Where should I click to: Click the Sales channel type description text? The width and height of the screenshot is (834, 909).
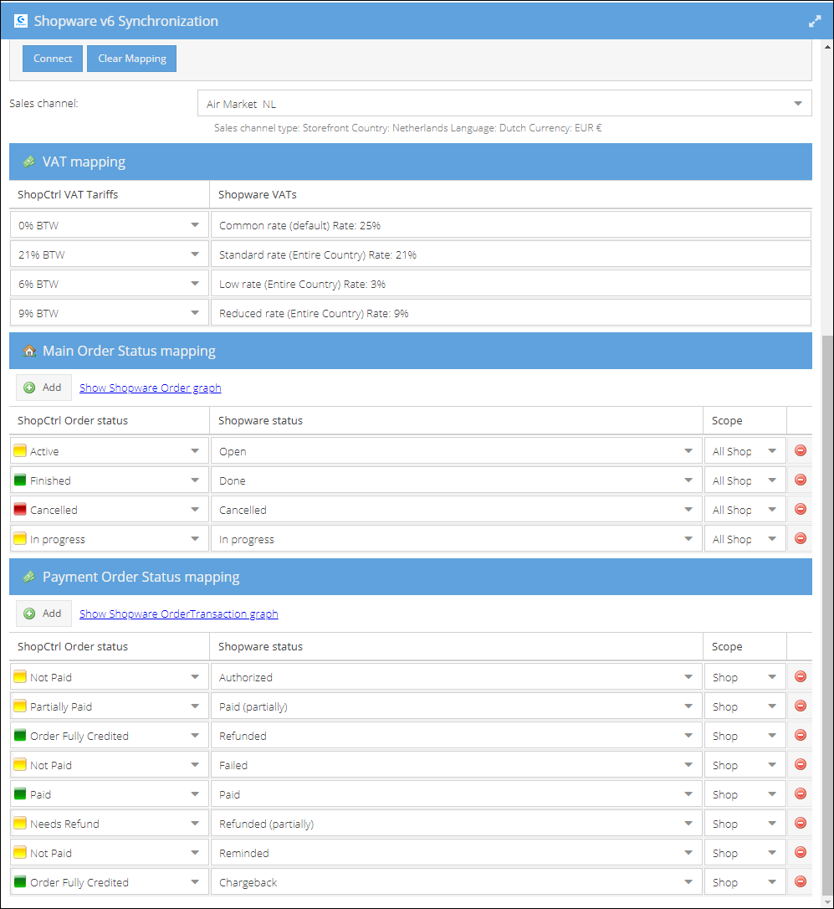point(407,128)
